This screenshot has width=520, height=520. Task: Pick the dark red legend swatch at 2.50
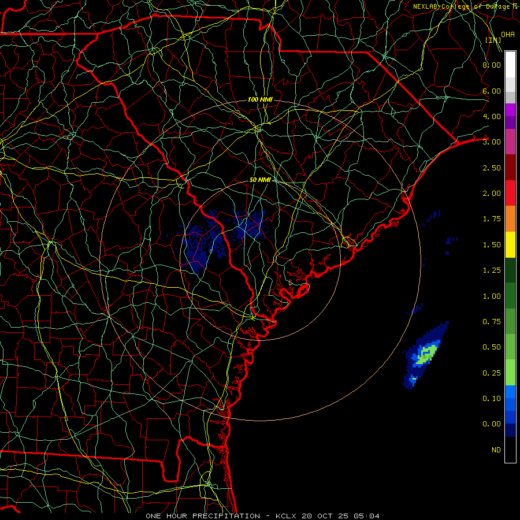click(x=510, y=168)
